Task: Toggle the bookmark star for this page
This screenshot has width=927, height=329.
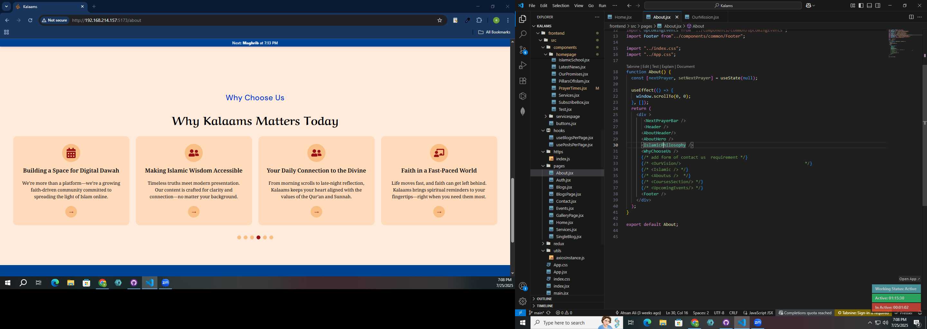Action: coord(439,21)
